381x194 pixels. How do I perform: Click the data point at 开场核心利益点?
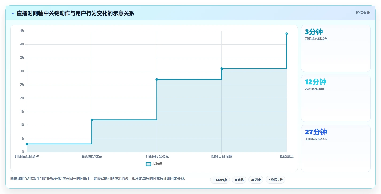click(x=27, y=144)
